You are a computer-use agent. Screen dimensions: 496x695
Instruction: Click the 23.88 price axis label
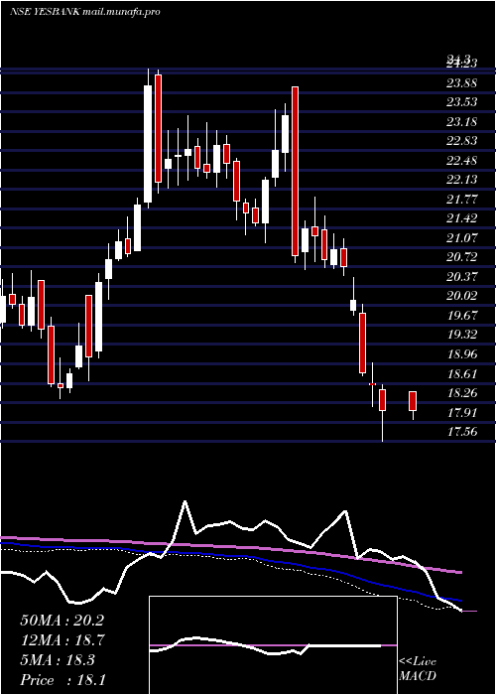pyautogui.click(x=461, y=82)
